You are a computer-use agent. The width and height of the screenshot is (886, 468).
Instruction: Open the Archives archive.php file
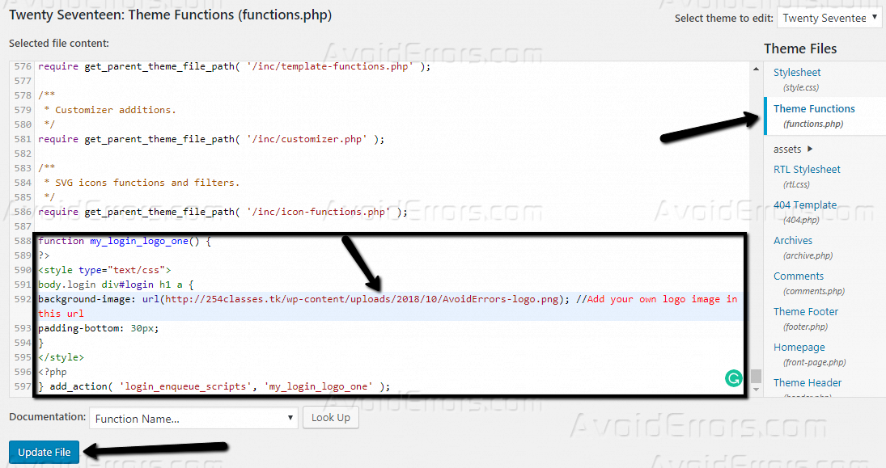793,241
